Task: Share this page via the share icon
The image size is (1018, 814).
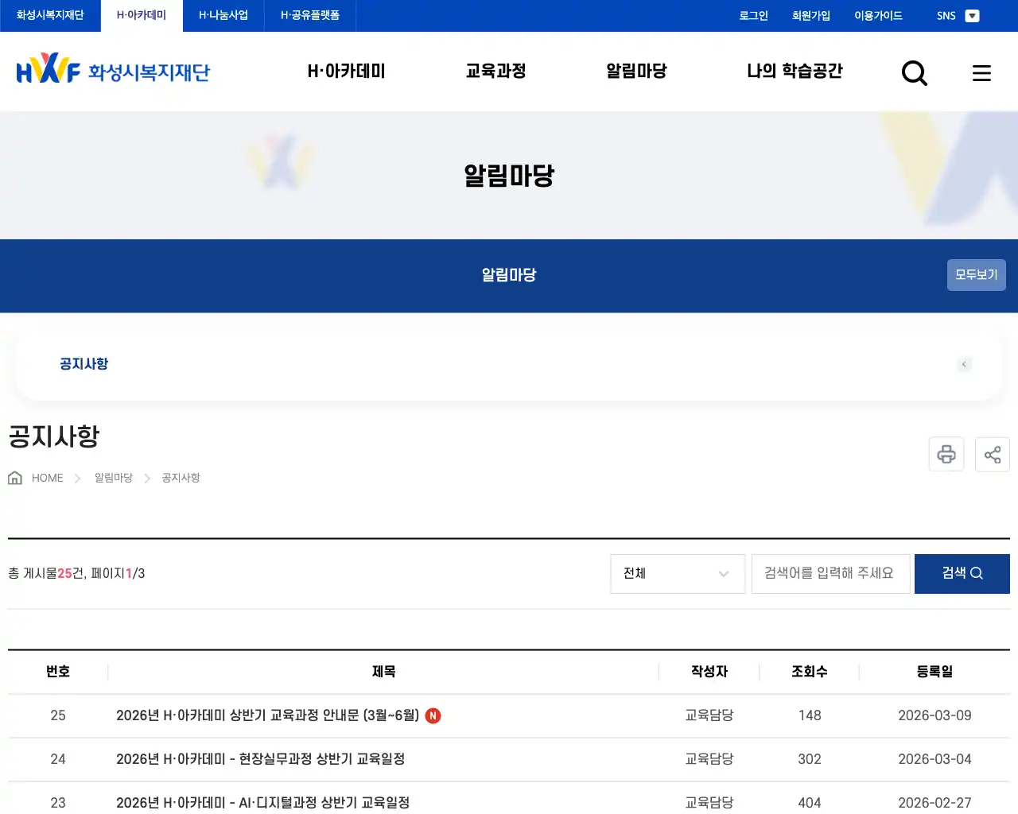Action: 992,454
